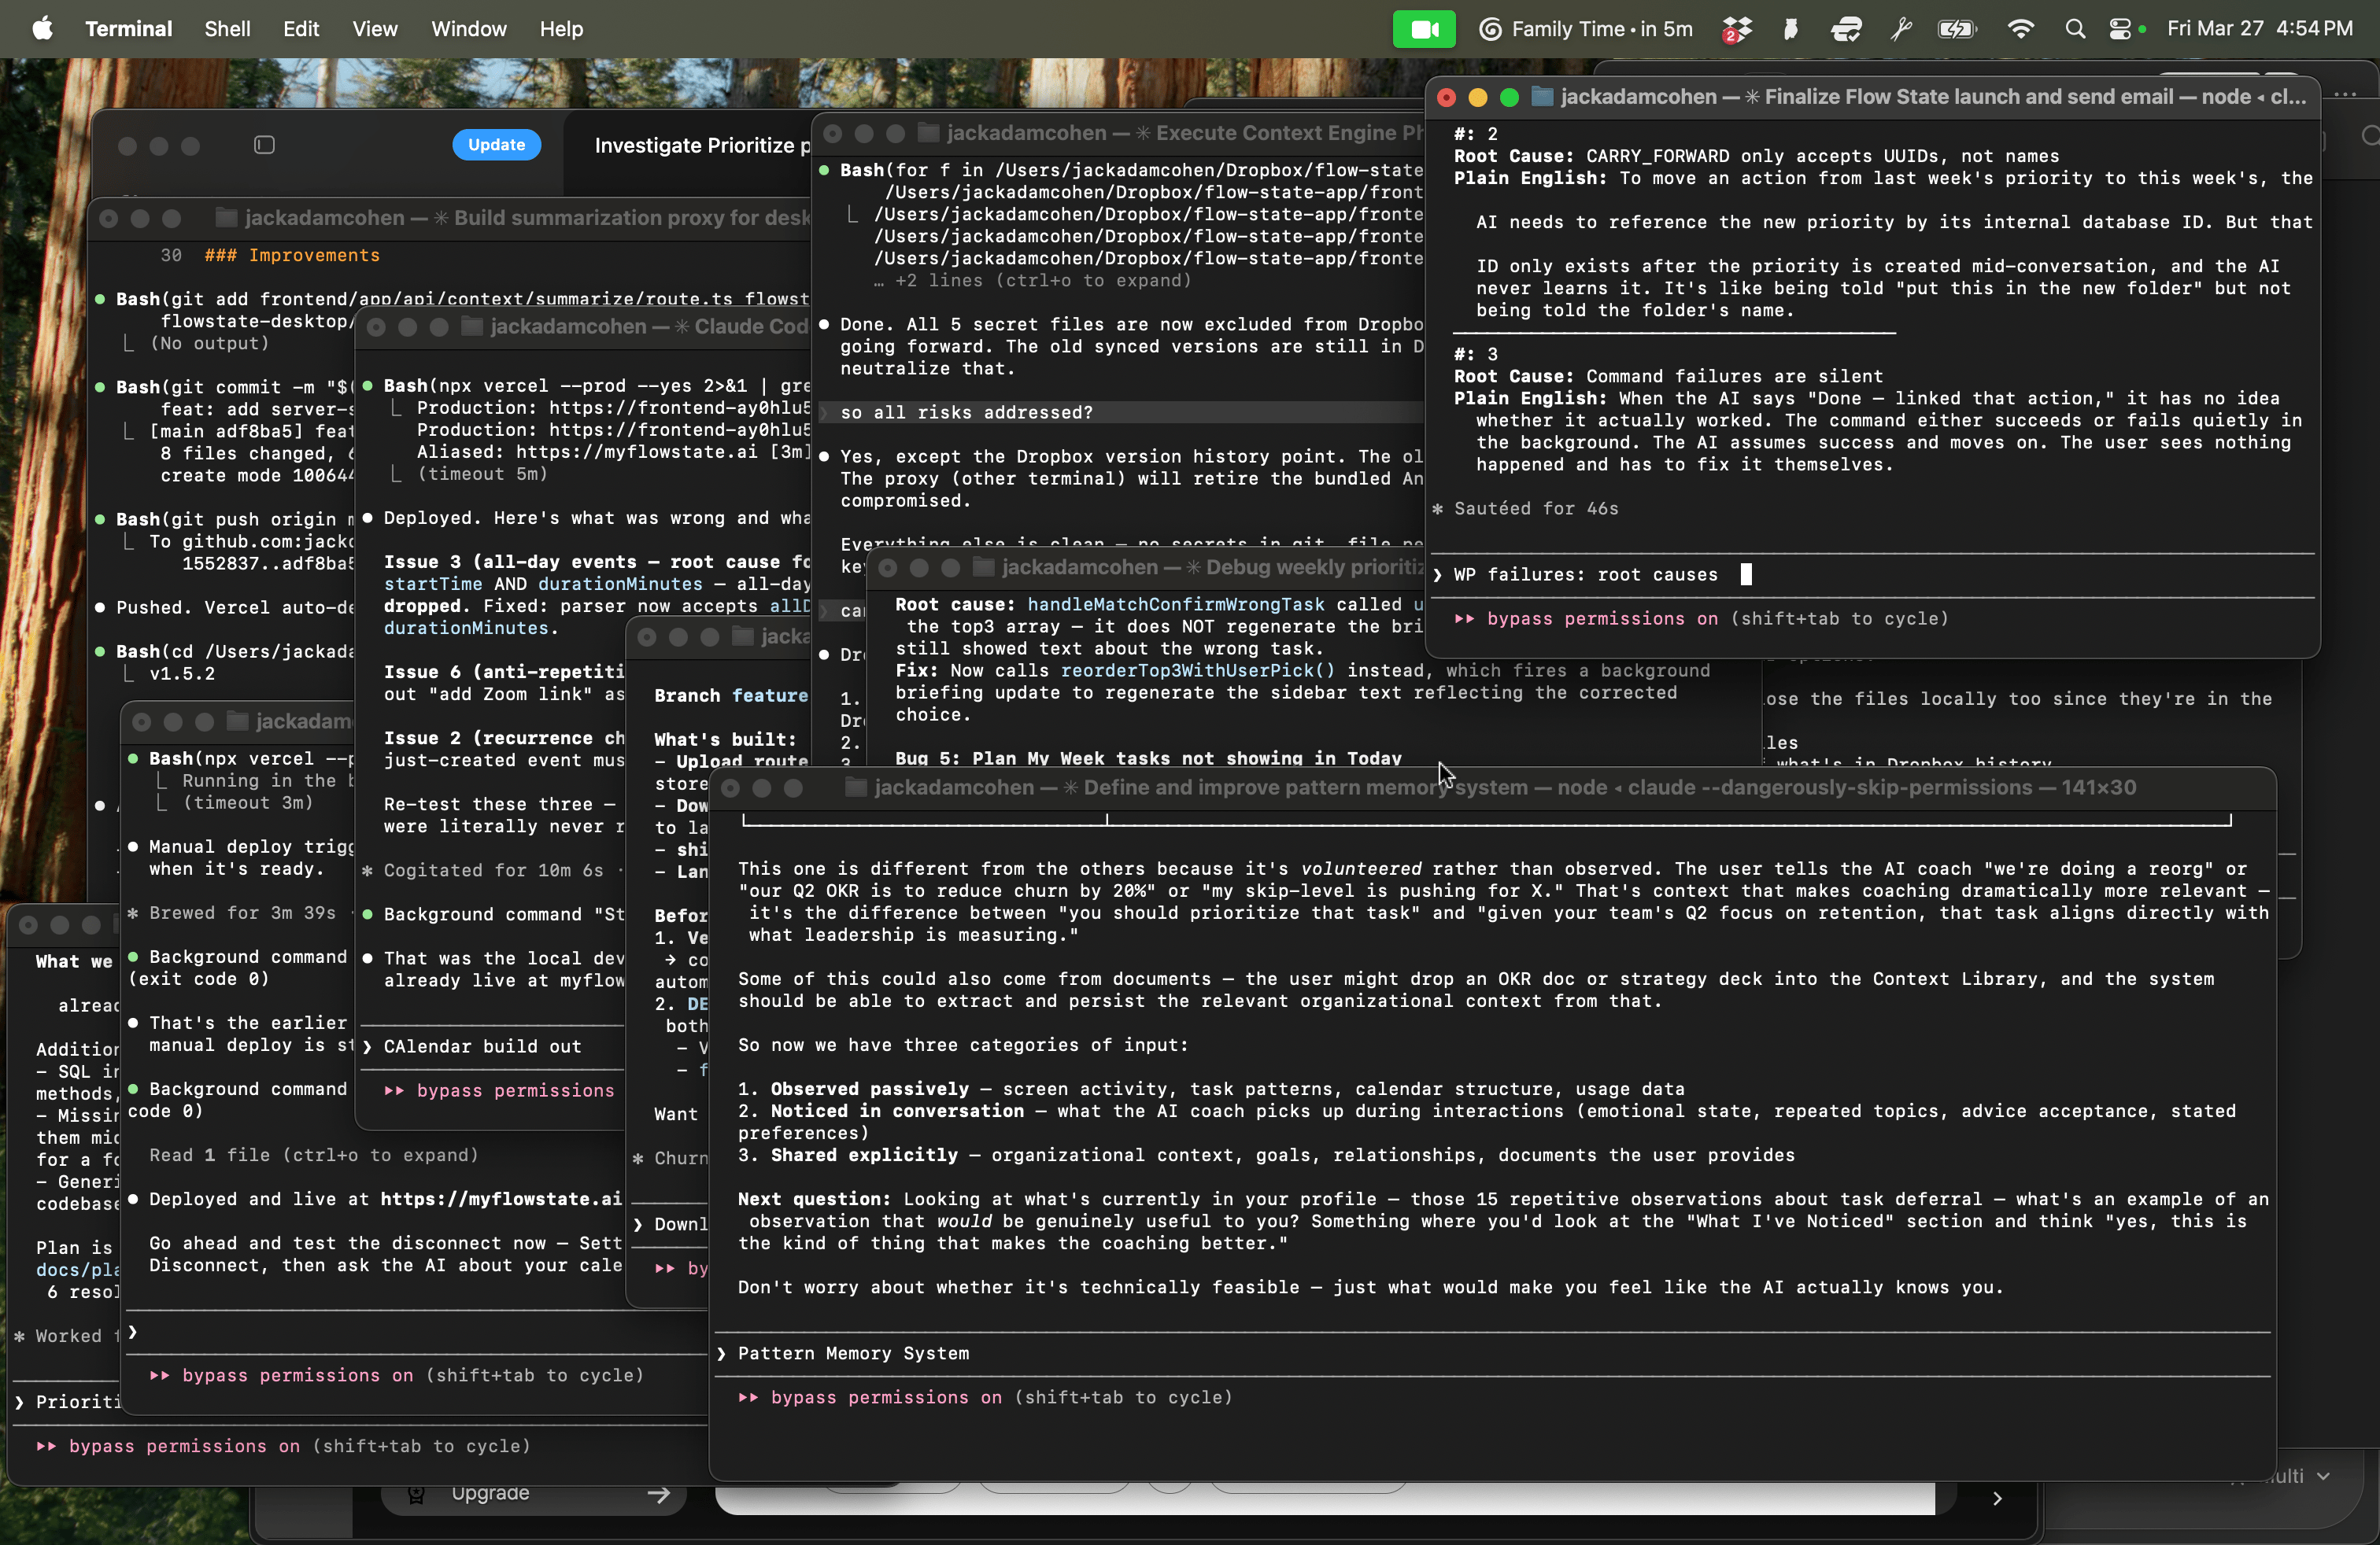Viewport: 2380px width, 1545px height.
Task: Click the bear-shaped menu bar icon
Action: tap(1790, 29)
